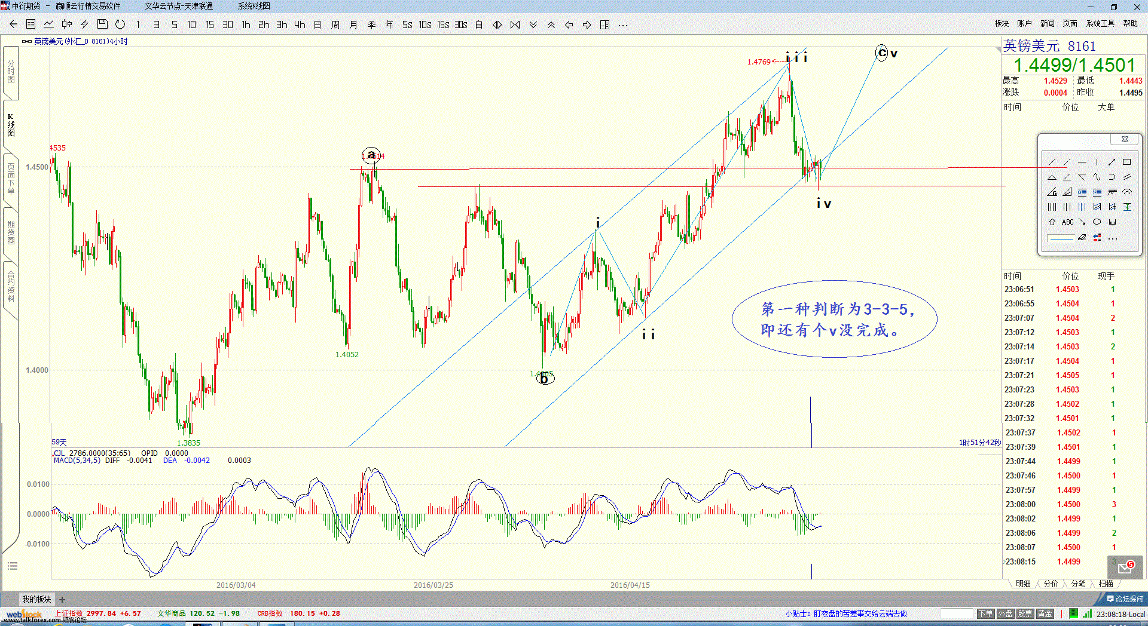Image resolution: width=1148 pixels, height=626 pixels.
Task: Click the hollow right arrow icon
Action: (x=587, y=24)
